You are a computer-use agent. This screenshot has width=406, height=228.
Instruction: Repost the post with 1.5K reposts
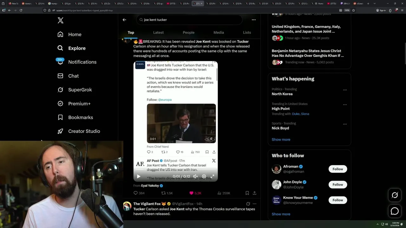(167, 193)
